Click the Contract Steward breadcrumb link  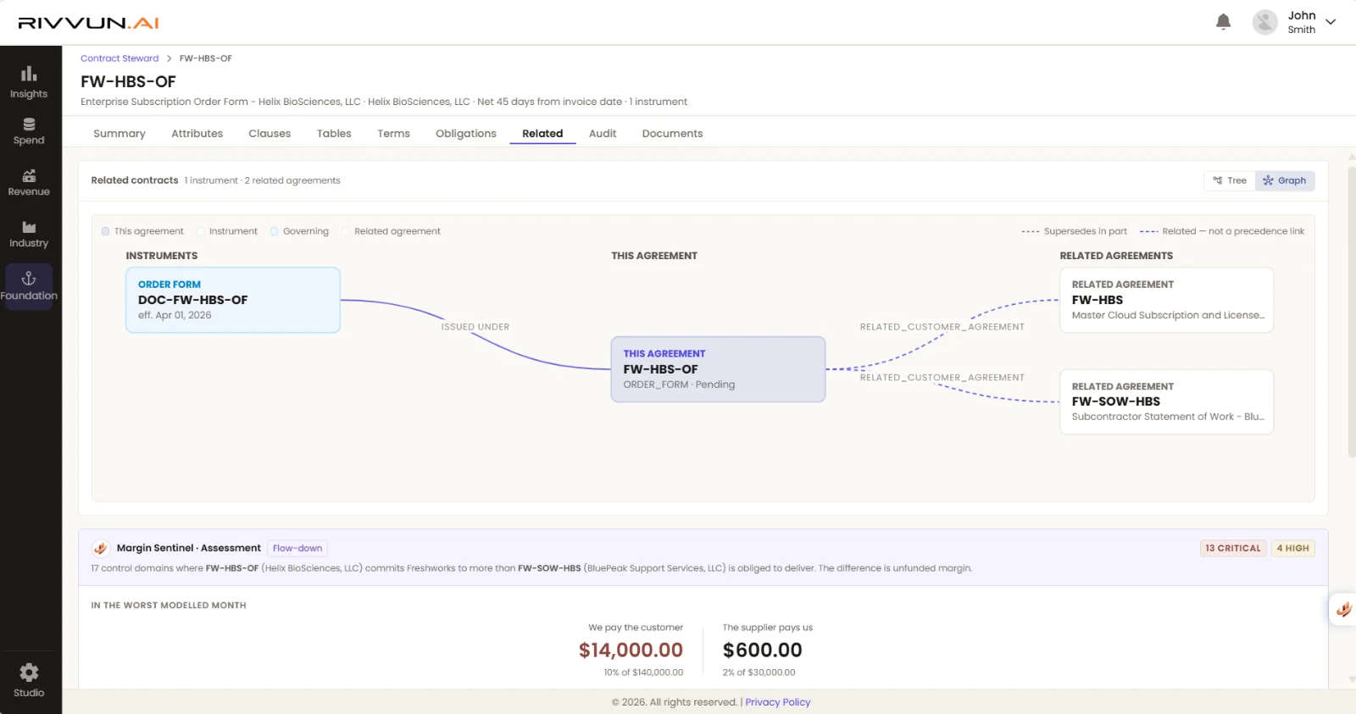coord(119,58)
